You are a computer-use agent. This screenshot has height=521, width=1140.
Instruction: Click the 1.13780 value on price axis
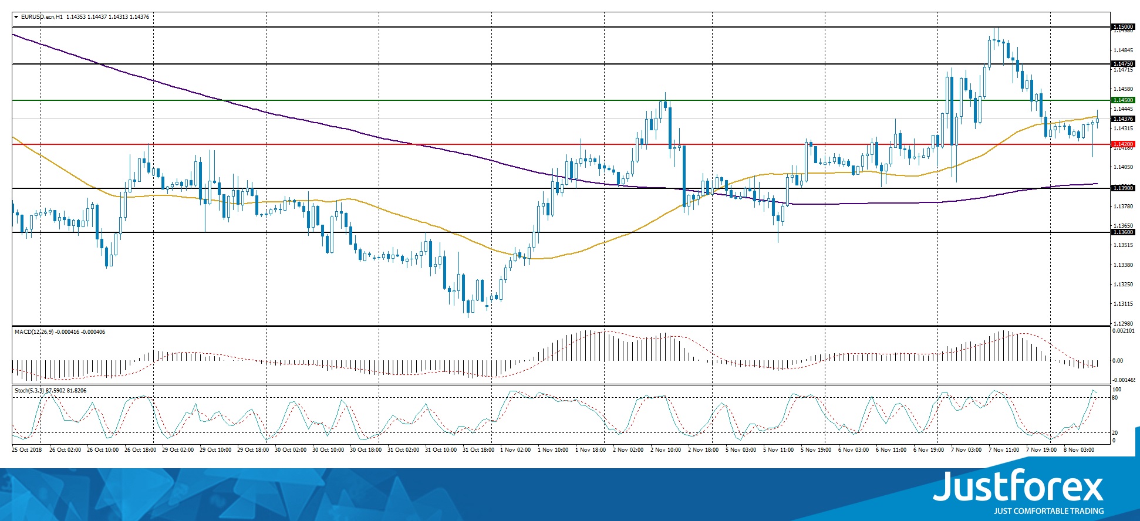tap(1123, 207)
